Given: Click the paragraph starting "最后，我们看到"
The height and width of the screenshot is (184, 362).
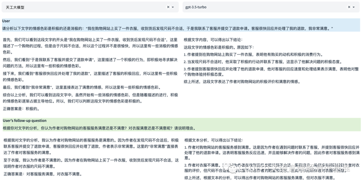Looking at the screenshot, I should tap(81, 87).
